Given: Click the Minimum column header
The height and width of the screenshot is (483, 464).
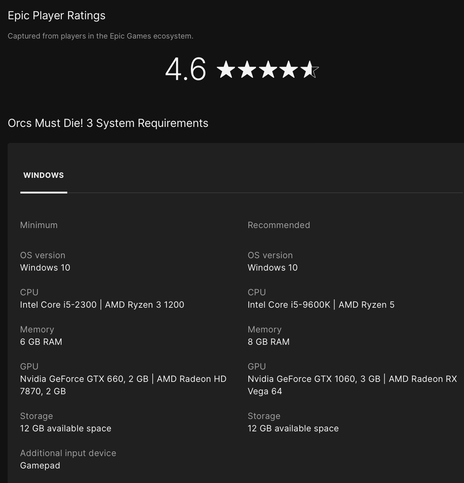Looking at the screenshot, I should [39, 225].
